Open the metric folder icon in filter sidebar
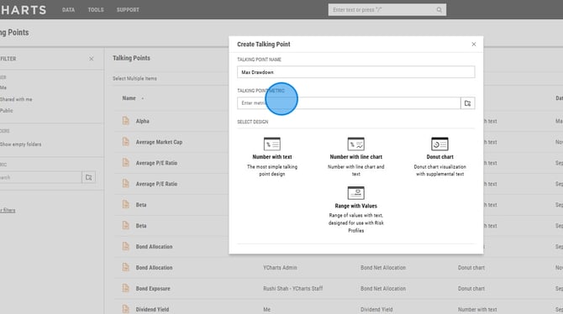 [x=89, y=177]
